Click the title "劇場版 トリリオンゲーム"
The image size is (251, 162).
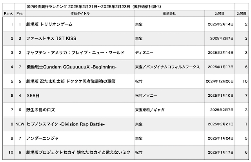49,24
